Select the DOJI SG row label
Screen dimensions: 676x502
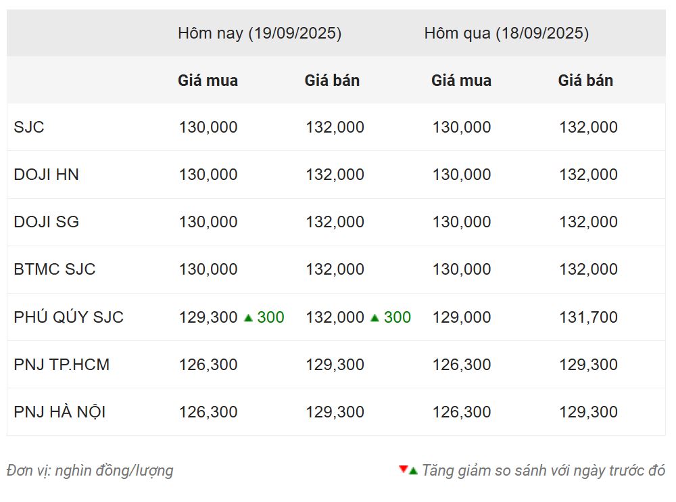click(x=46, y=222)
